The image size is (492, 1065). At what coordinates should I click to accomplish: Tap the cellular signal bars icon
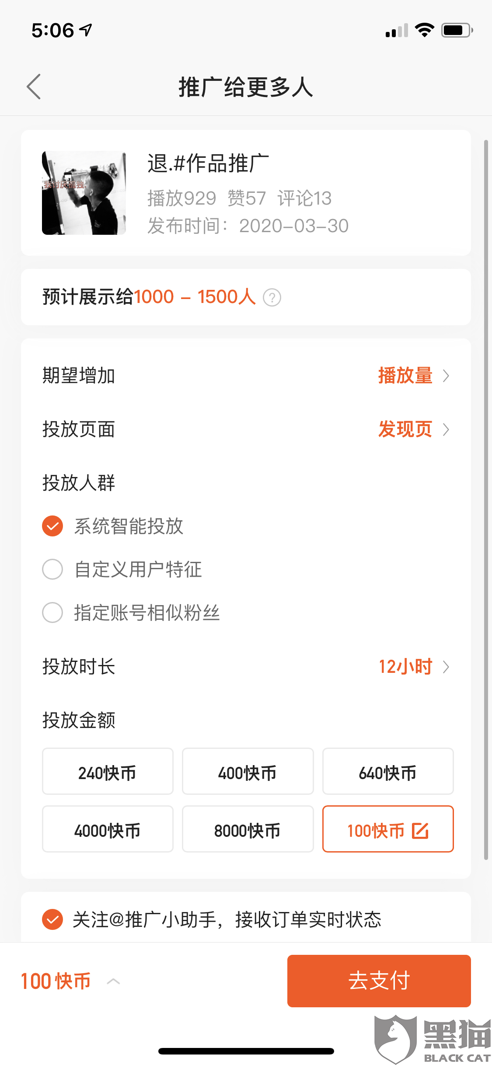[x=396, y=31]
